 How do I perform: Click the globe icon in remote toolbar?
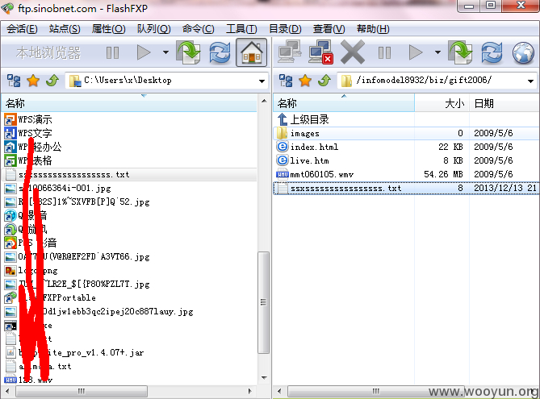(523, 52)
